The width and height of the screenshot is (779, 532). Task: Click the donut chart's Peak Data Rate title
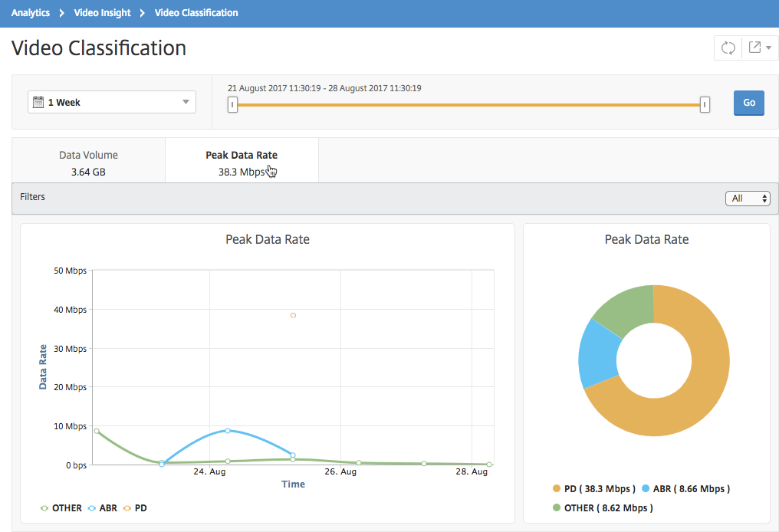646,239
